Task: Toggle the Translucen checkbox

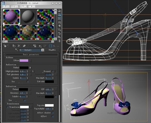Action: coord(8,107)
